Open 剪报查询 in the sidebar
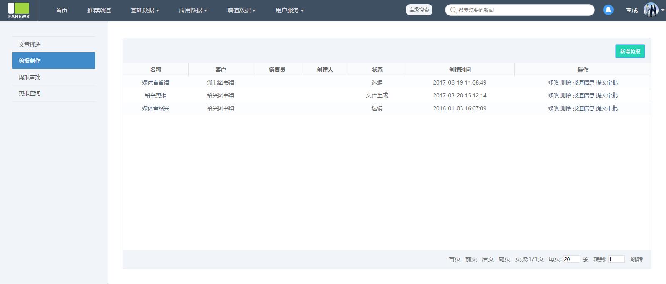Image resolution: width=666 pixels, height=284 pixels. (x=54, y=93)
